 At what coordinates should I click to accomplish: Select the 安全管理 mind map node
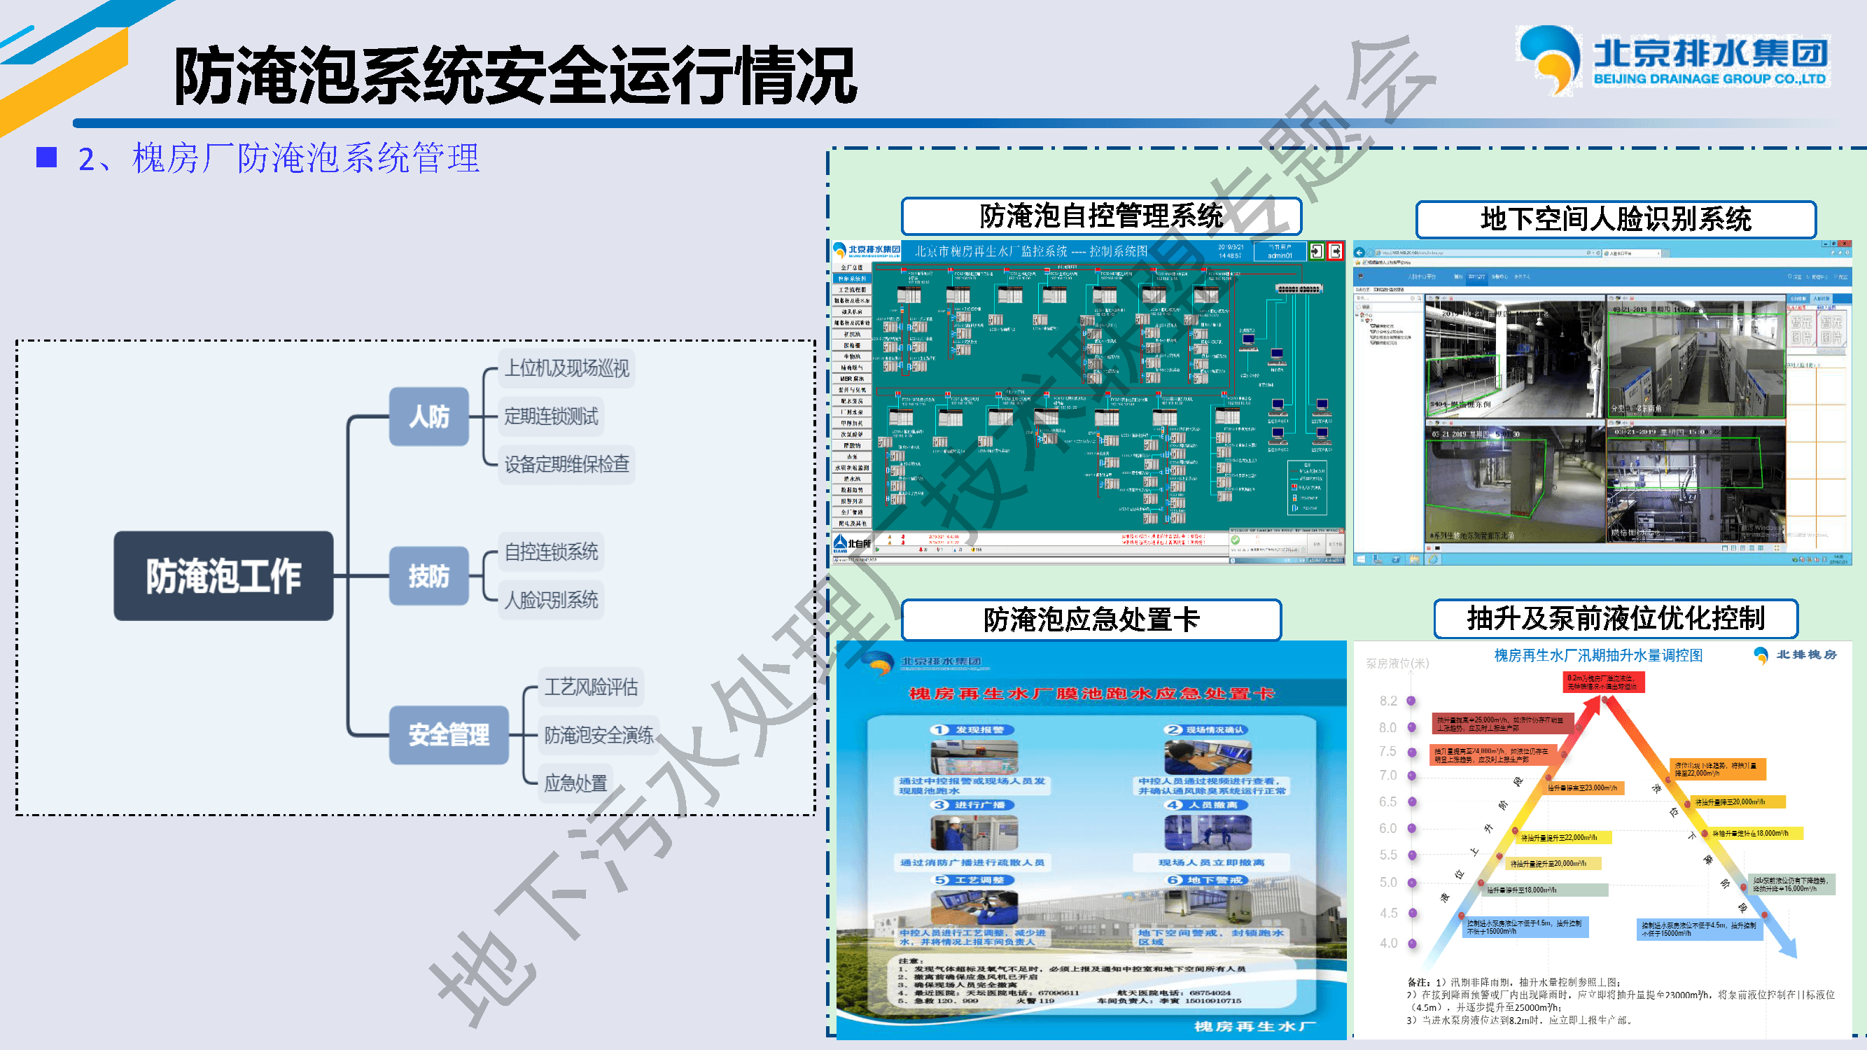(x=449, y=735)
